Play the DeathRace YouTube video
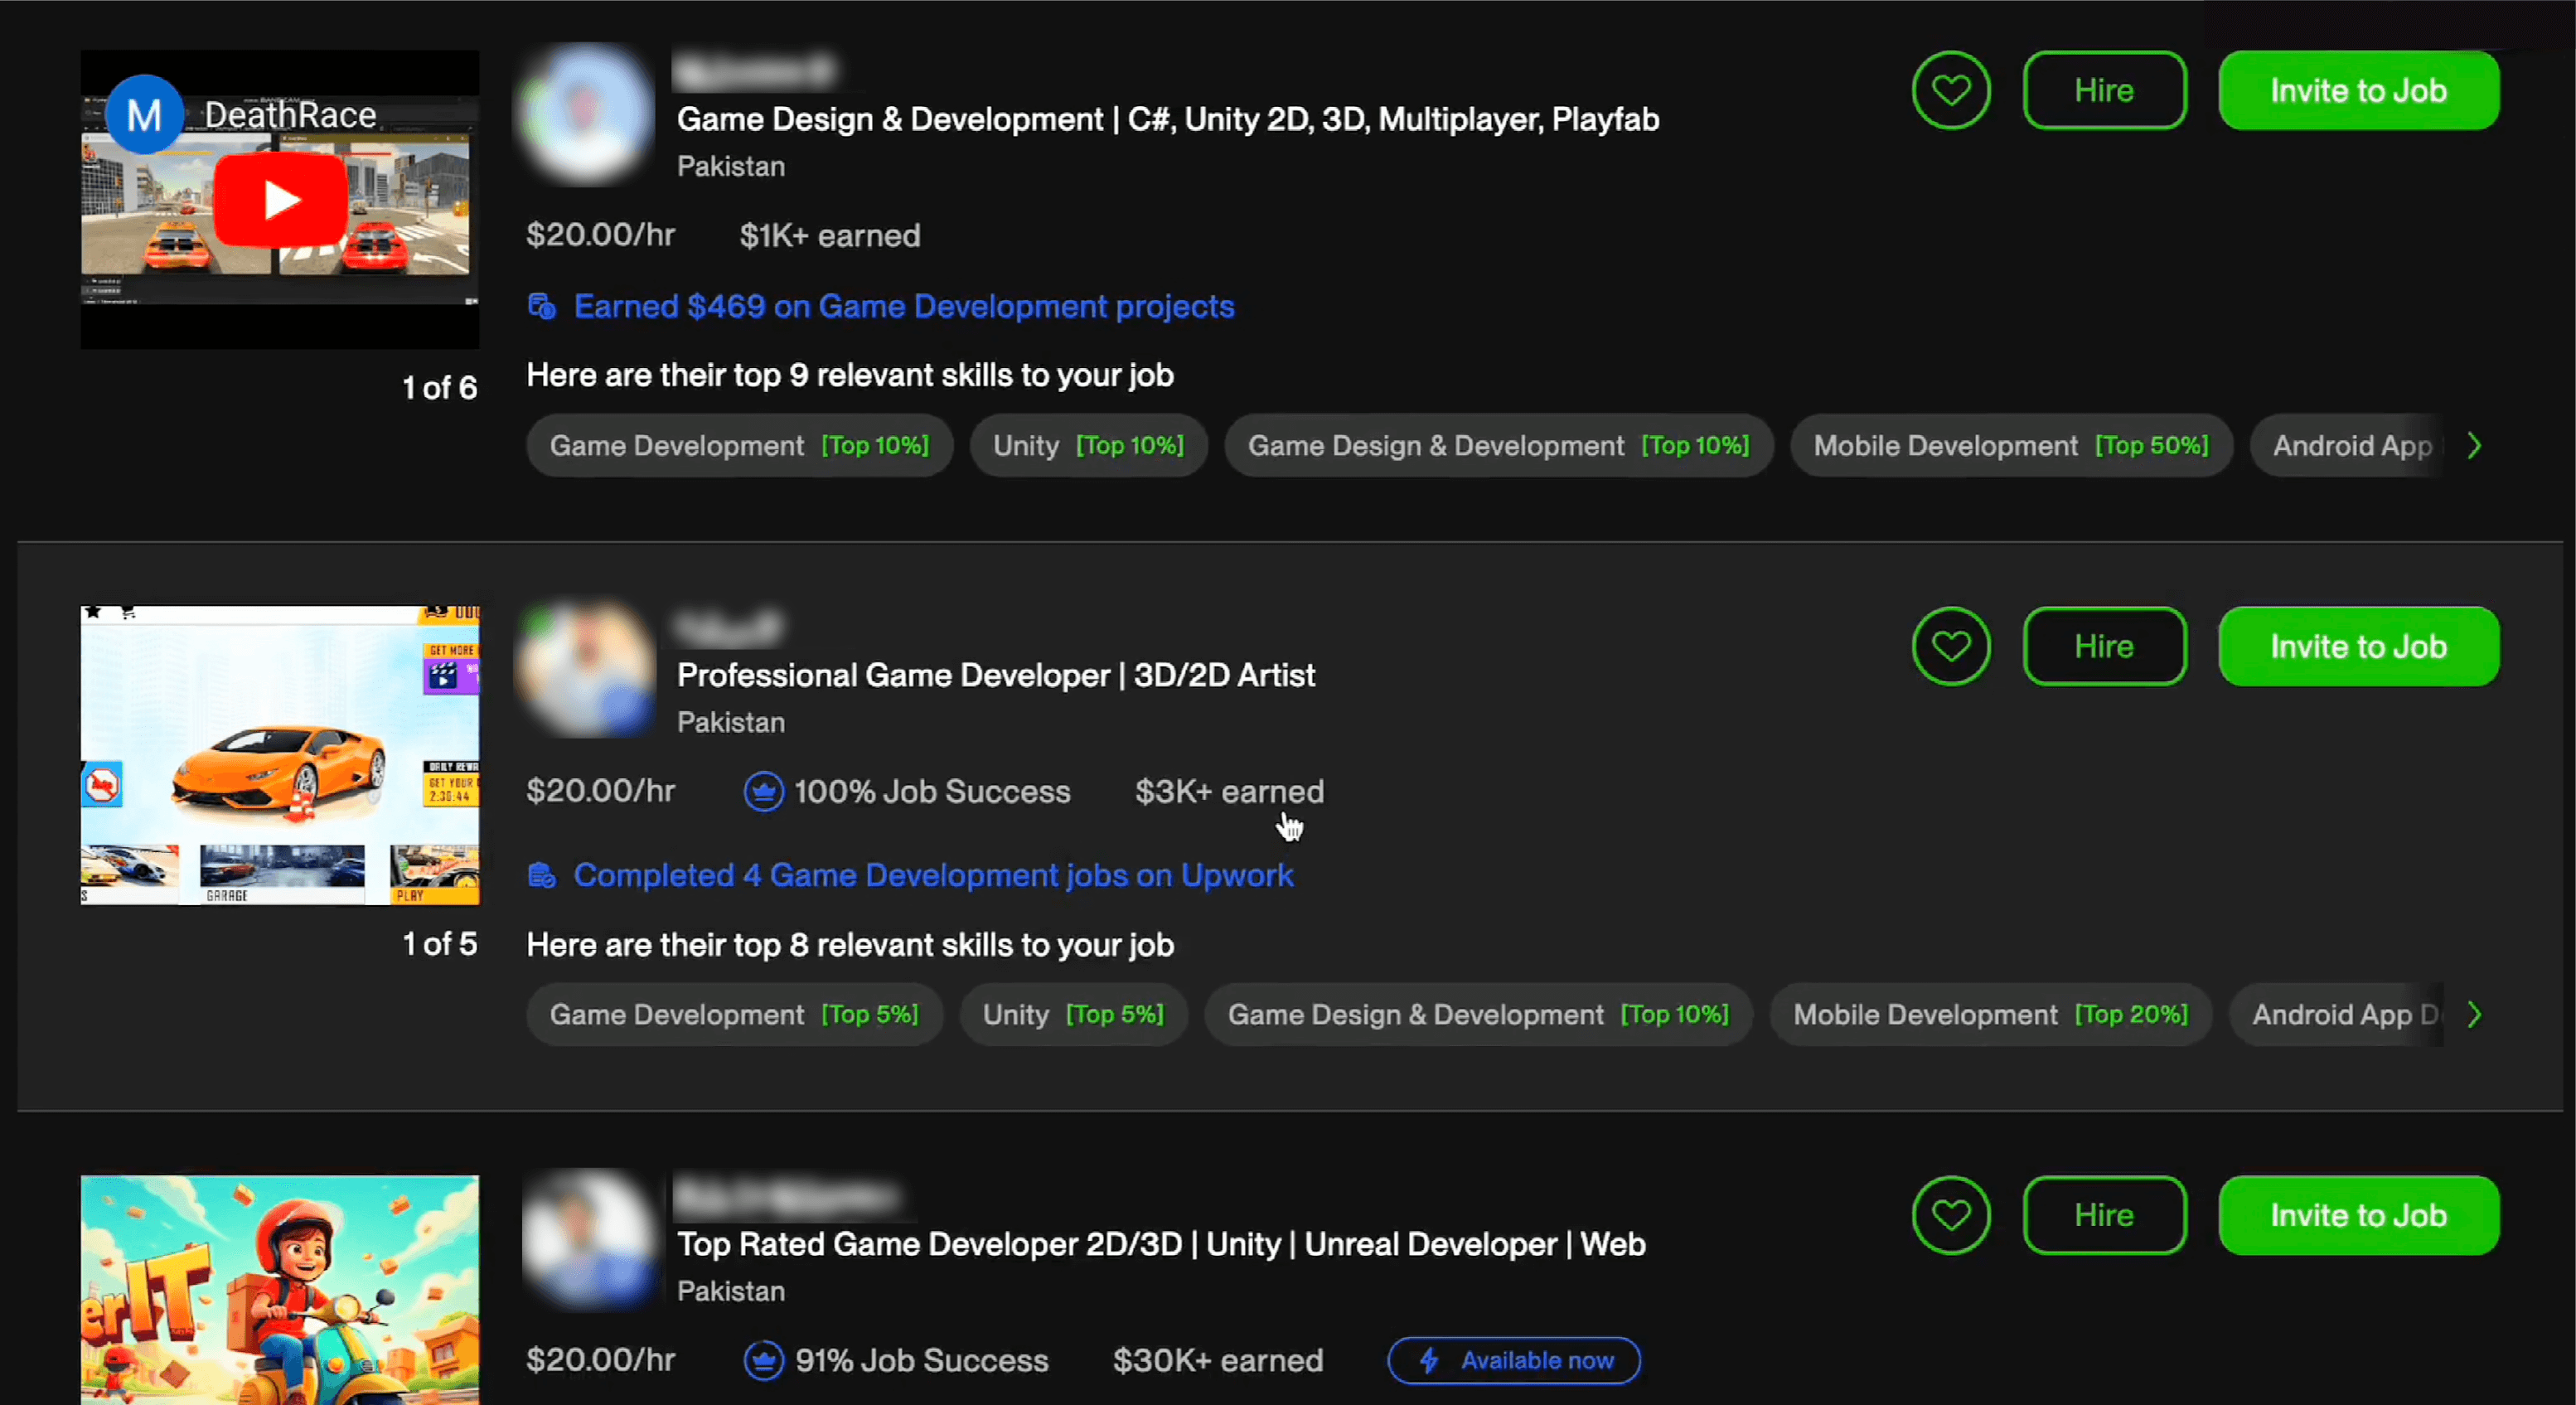The width and height of the screenshot is (2576, 1405). point(280,200)
